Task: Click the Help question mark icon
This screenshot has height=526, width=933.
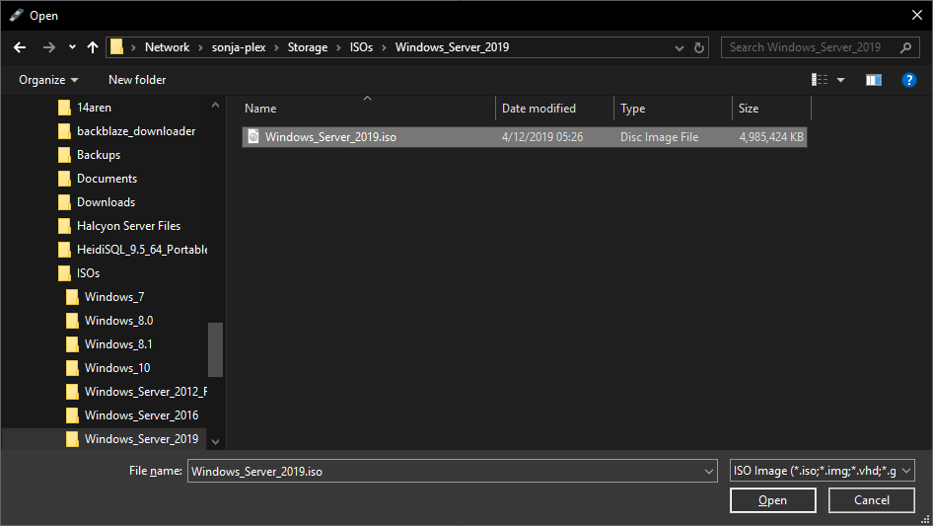Action: pos(909,80)
